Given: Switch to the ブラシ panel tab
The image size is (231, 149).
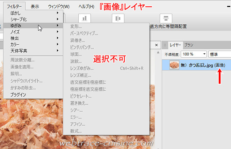Looking at the screenshot, I should (x=189, y=45).
